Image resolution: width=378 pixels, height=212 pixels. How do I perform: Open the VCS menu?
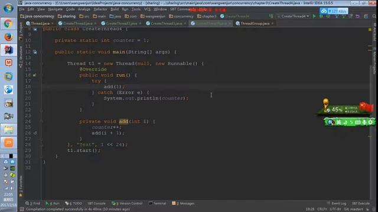(x=147, y=9)
